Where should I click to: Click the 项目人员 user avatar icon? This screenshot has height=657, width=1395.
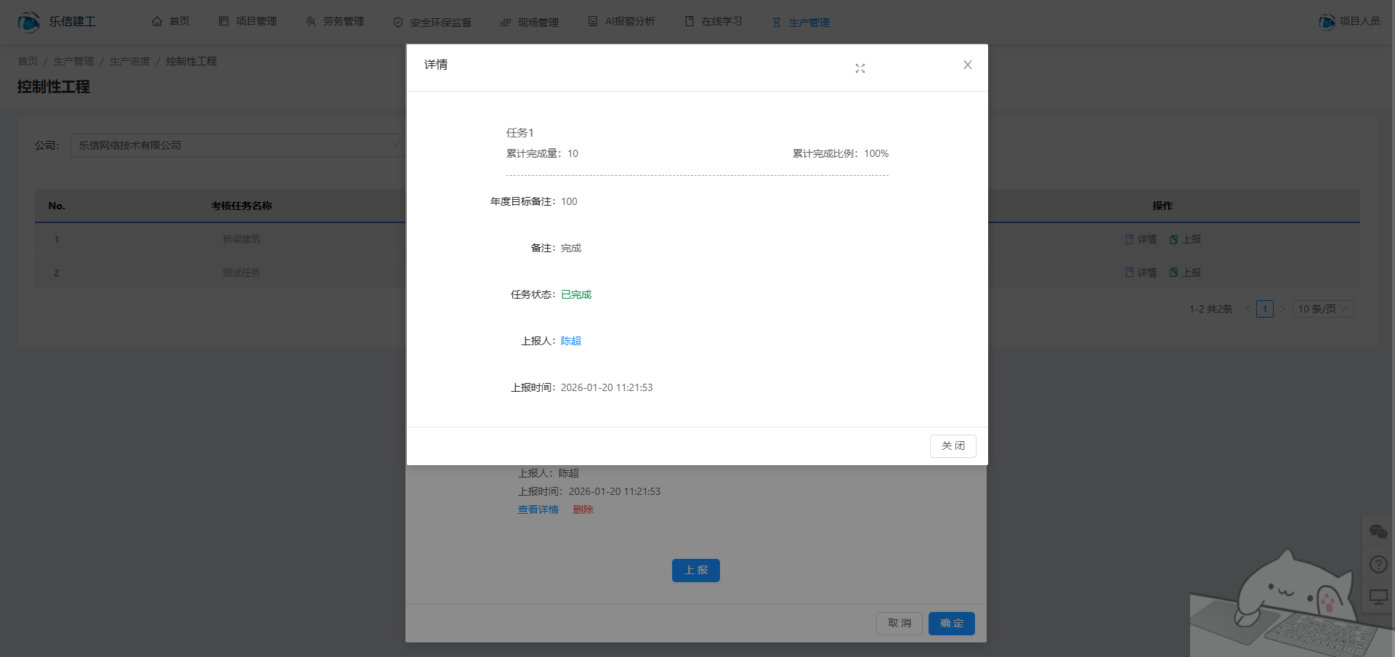[1327, 22]
